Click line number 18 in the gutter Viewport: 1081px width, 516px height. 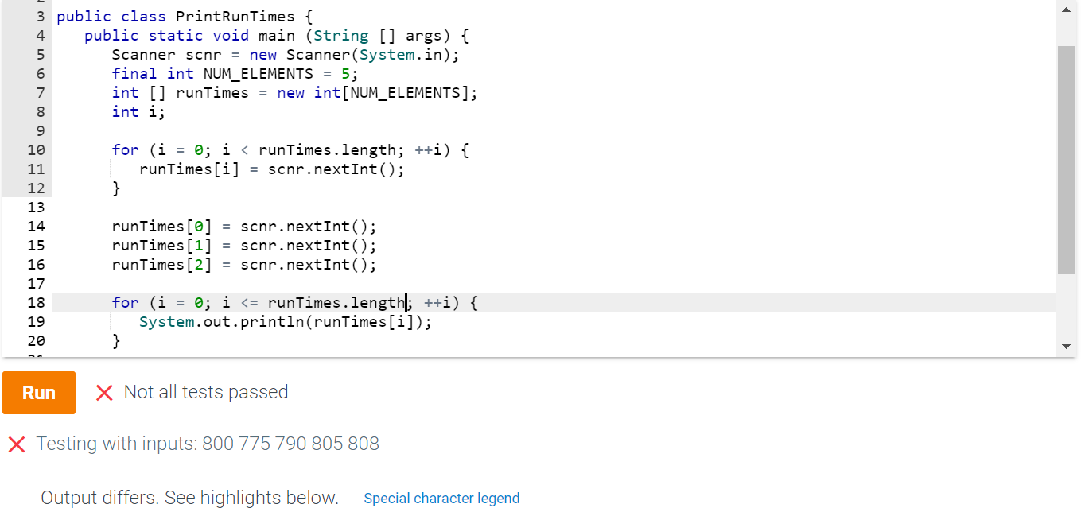pyautogui.click(x=36, y=302)
